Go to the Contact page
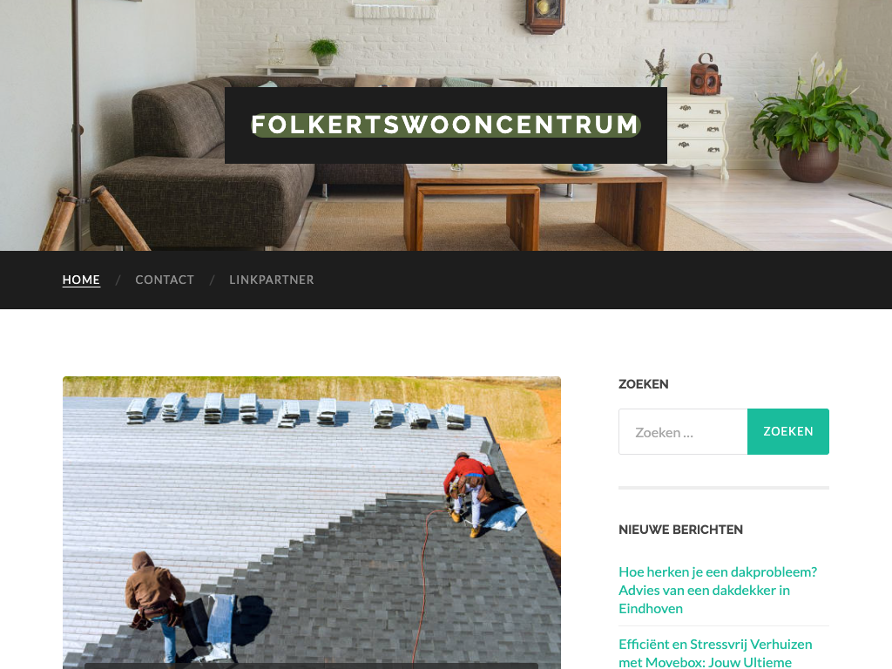 pos(165,280)
